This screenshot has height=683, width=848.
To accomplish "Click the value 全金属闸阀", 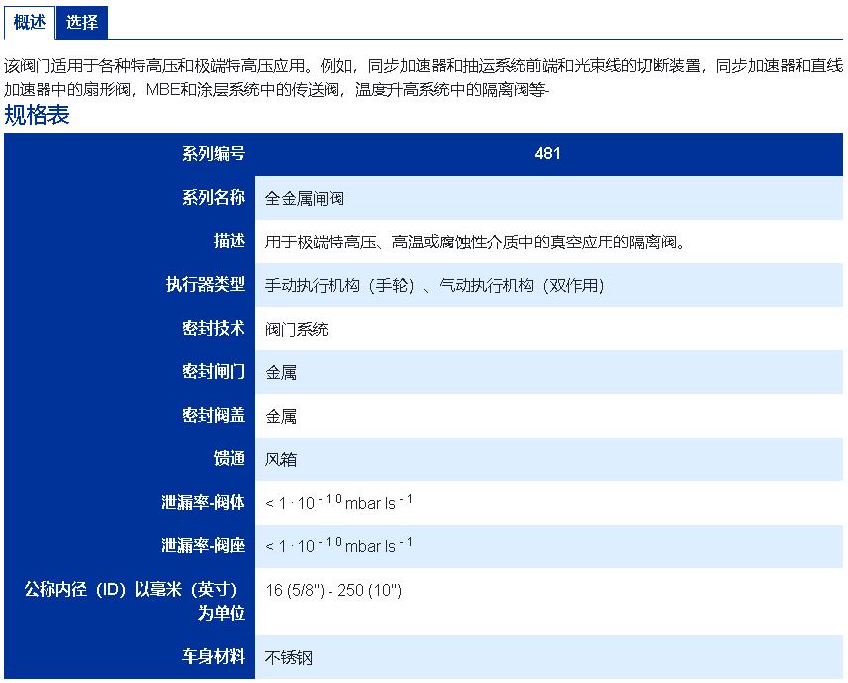I will tap(305, 199).
